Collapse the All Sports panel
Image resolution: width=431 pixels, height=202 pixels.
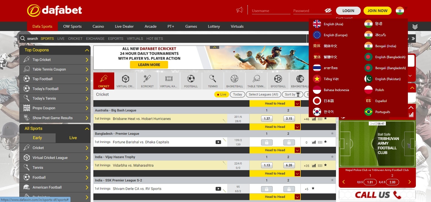87,129
